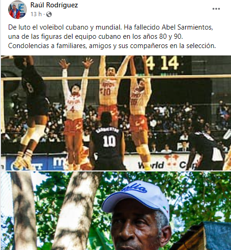Open Raúl Rodríguez's profile via name
The image size is (231, 250).
(54, 5)
